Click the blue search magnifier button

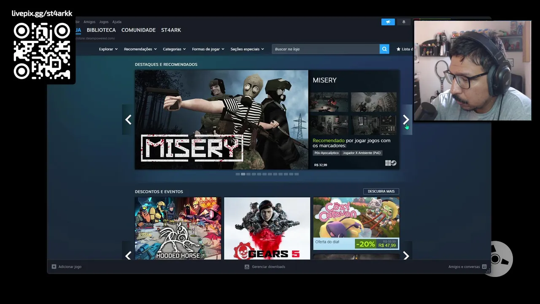(384, 49)
